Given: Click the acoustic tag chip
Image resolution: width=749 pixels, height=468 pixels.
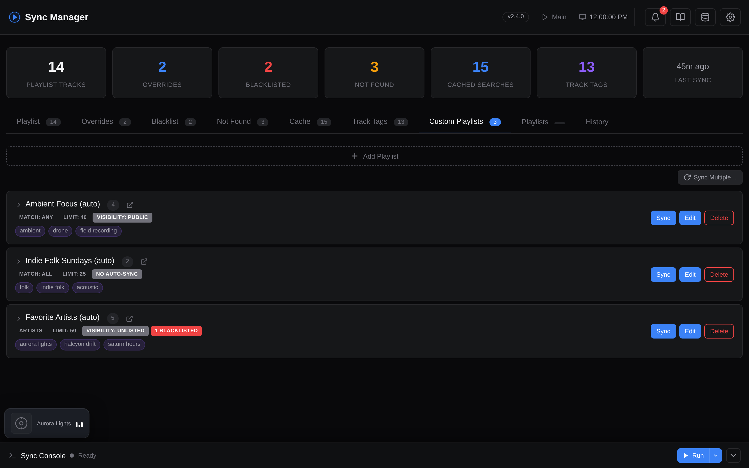Looking at the screenshot, I should click(87, 288).
